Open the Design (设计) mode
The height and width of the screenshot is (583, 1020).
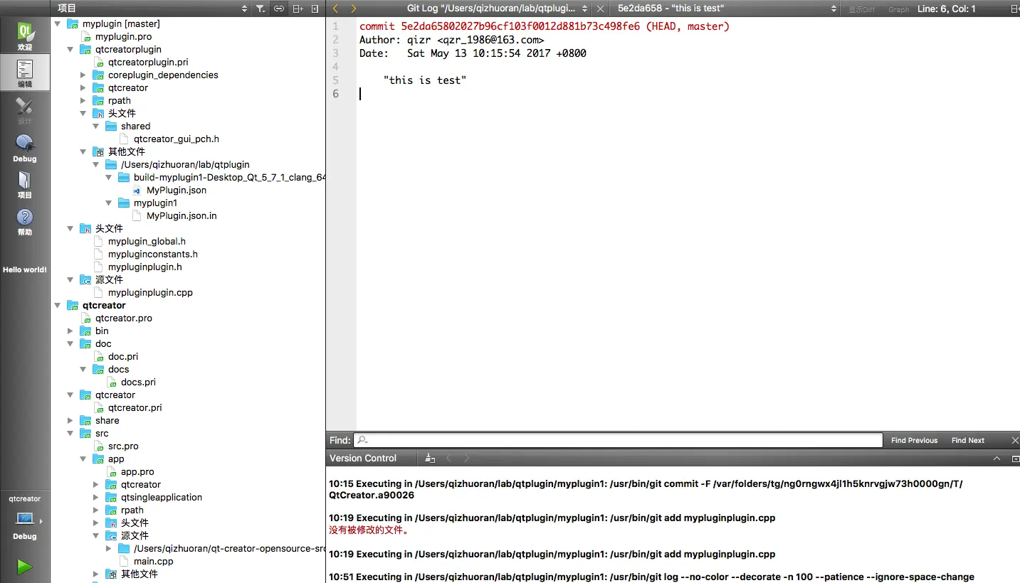25,110
